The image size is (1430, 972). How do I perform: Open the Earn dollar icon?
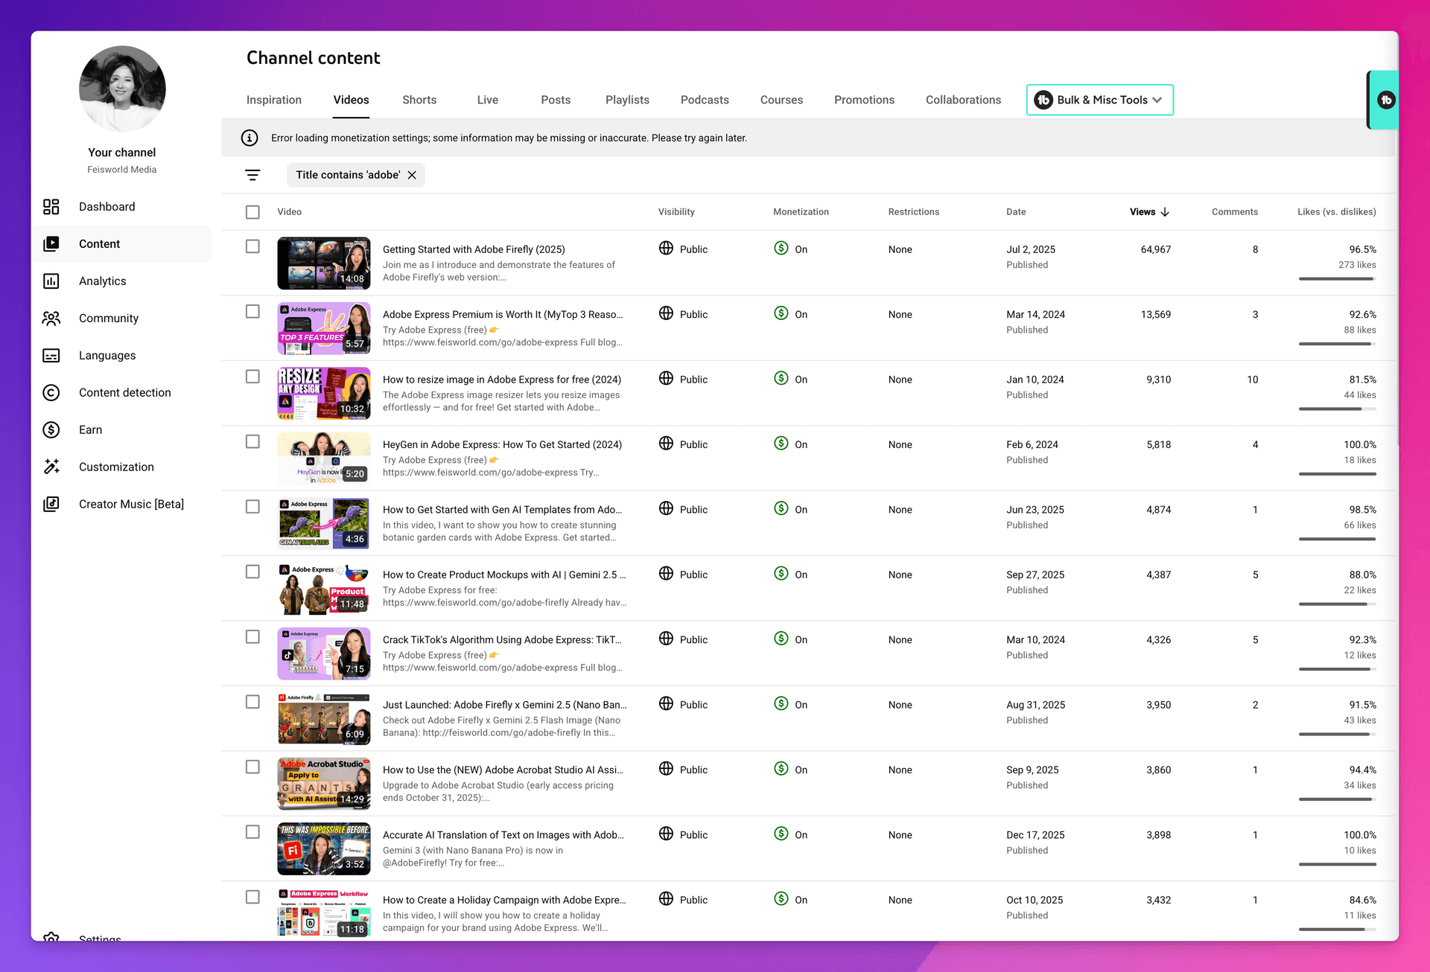pos(51,430)
